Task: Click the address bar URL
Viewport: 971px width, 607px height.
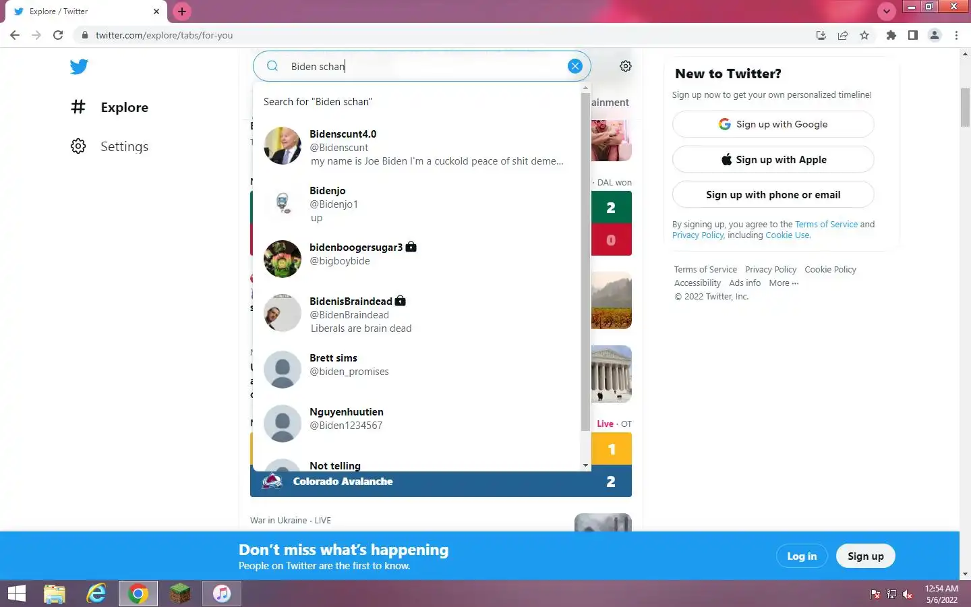Action: click(x=164, y=35)
